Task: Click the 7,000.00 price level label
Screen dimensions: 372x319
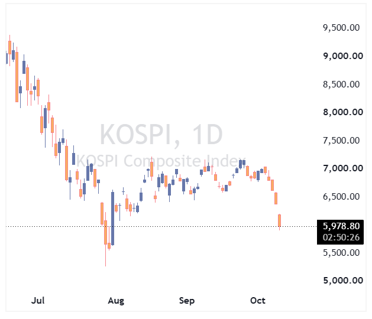Action: click(x=343, y=168)
